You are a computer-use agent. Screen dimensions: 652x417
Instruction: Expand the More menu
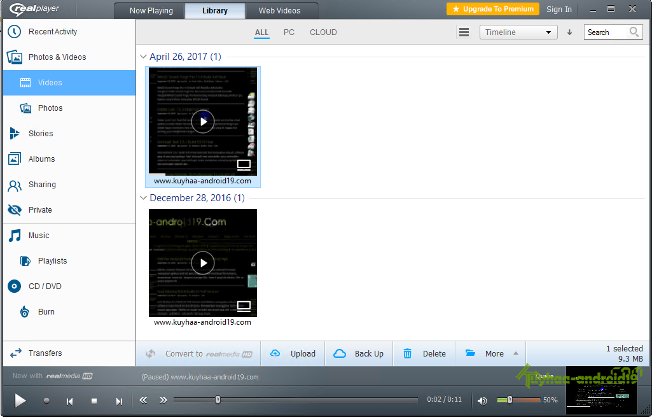click(490, 354)
